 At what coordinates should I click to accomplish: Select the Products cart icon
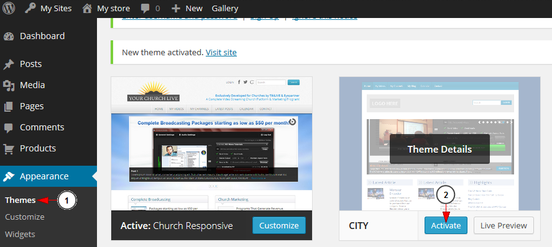9,148
